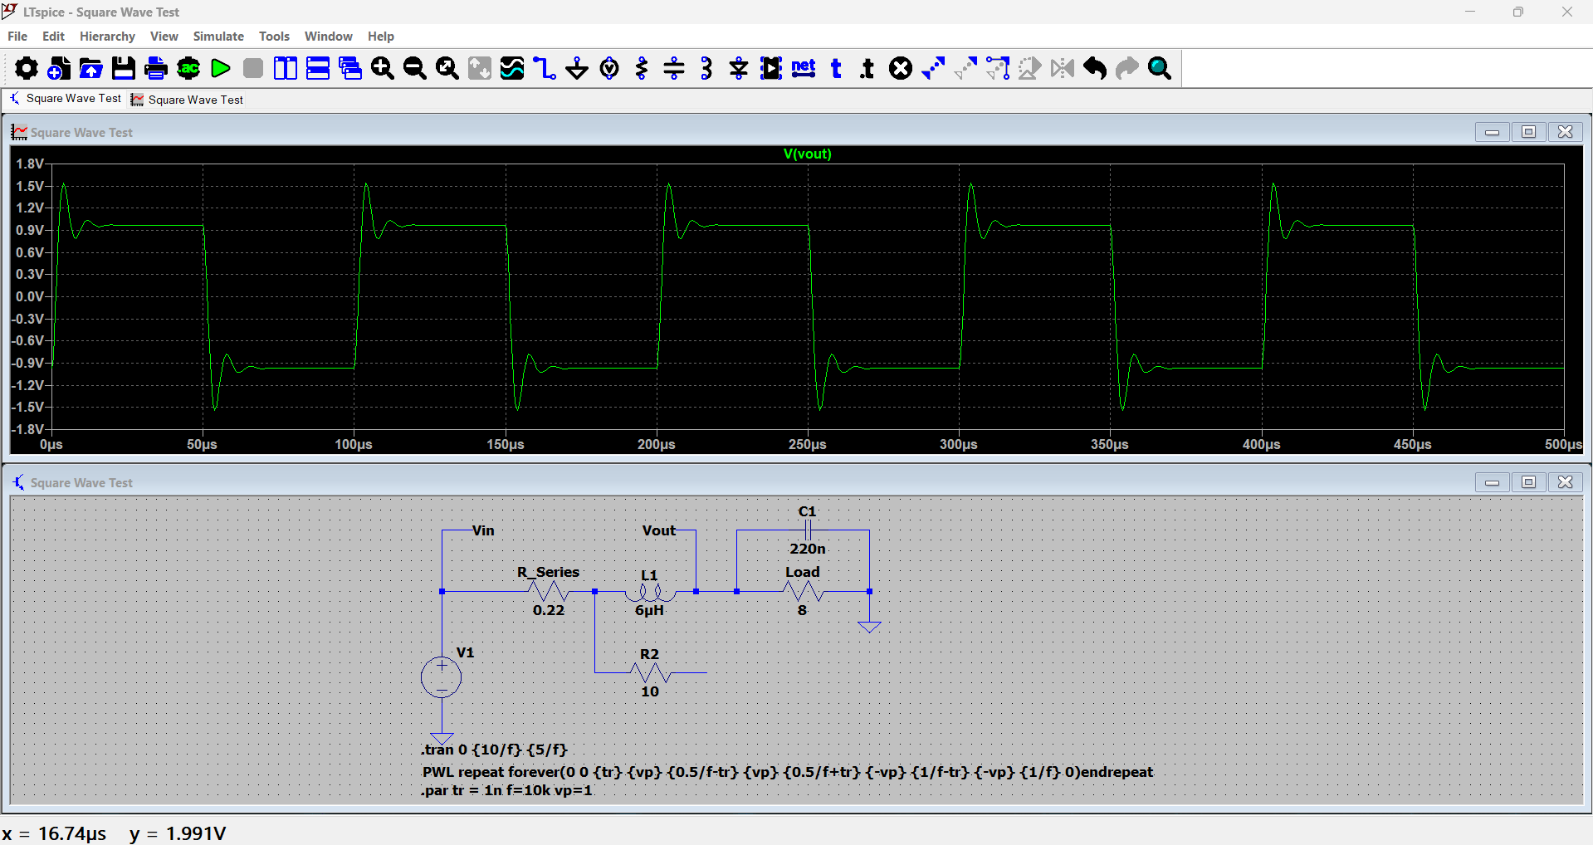
Task: Select the SPICE directive tool
Action: click(x=867, y=68)
